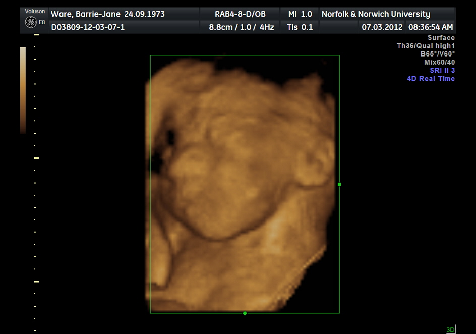Click the E8 model label beside the logo

pos(42,22)
